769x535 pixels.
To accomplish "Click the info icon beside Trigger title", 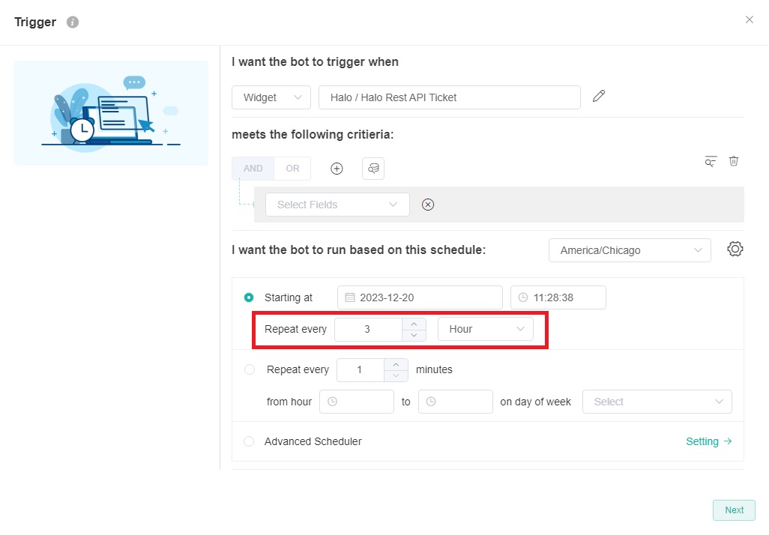I will click(x=73, y=22).
